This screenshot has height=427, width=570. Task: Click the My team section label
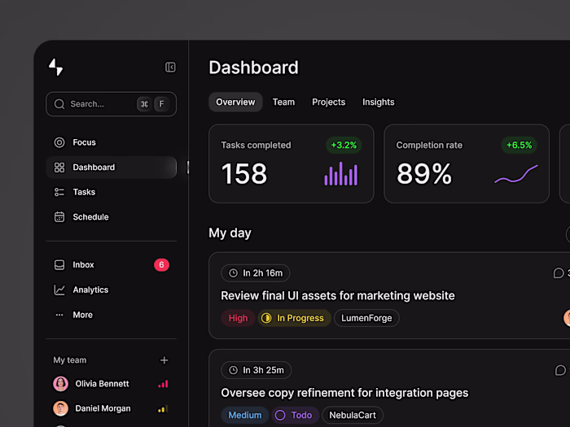point(70,360)
